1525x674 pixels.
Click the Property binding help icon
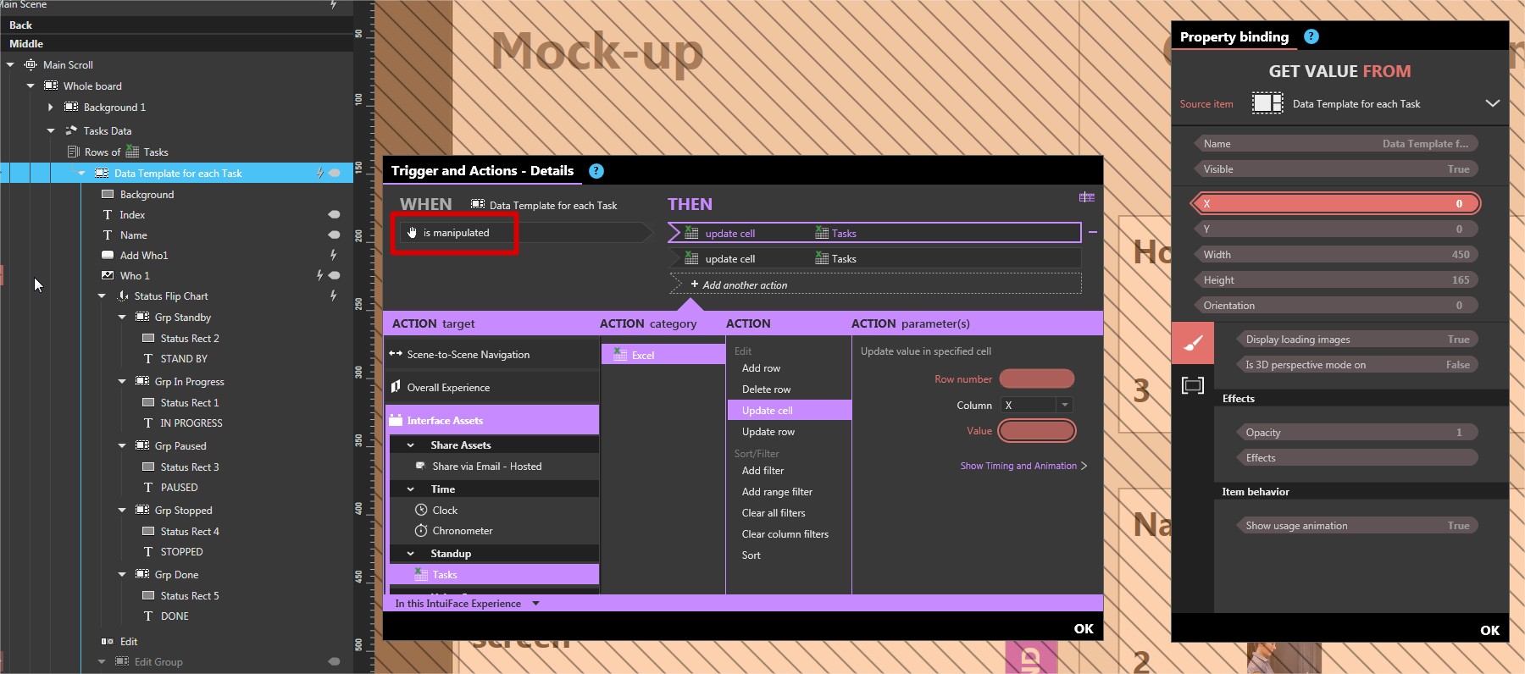(x=1311, y=36)
